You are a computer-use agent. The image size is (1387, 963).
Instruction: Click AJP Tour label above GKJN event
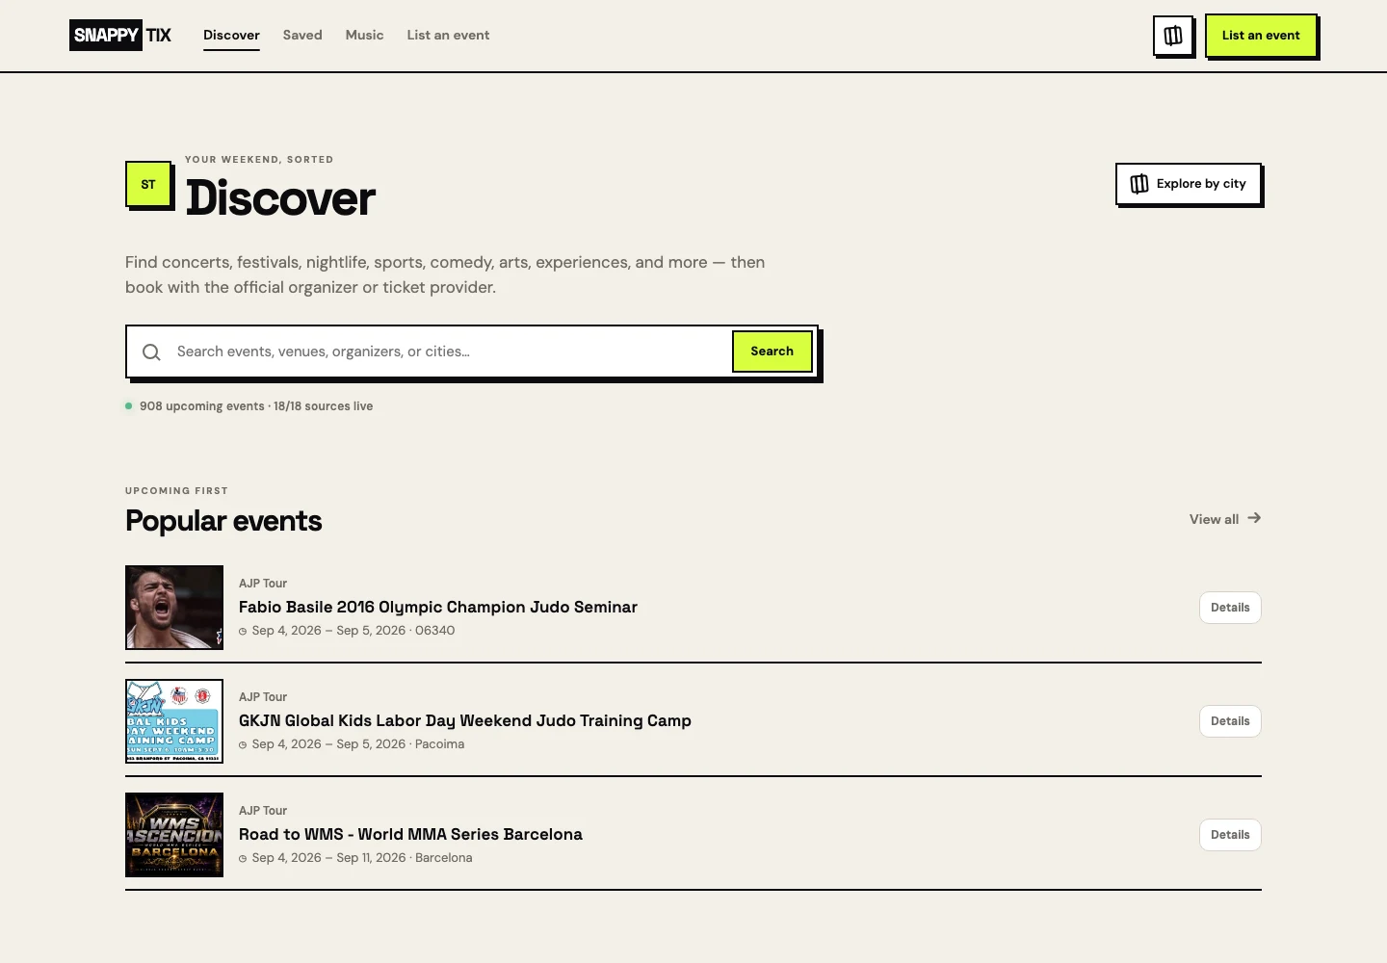coord(263,697)
